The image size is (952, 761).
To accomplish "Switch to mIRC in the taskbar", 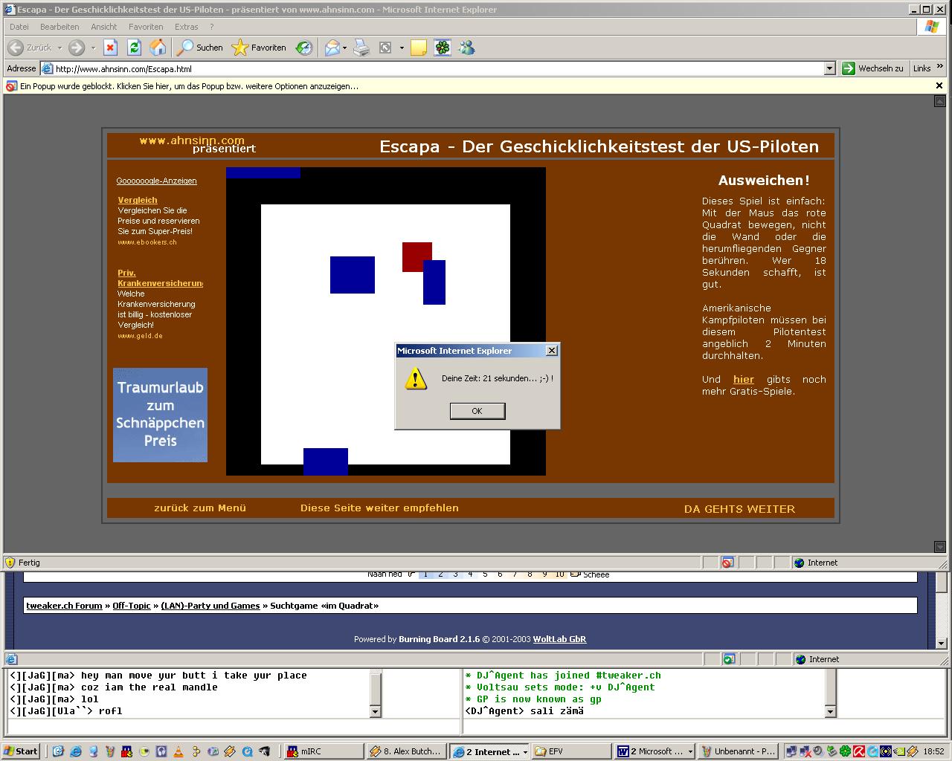I will coord(324,751).
